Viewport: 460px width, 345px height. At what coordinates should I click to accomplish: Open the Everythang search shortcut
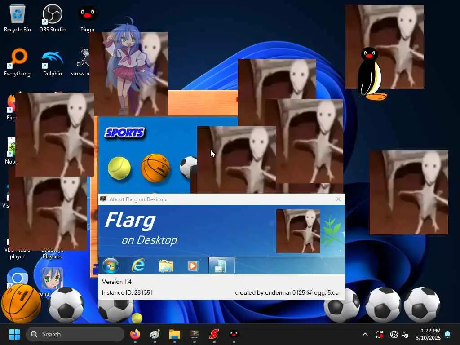click(18, 62)
